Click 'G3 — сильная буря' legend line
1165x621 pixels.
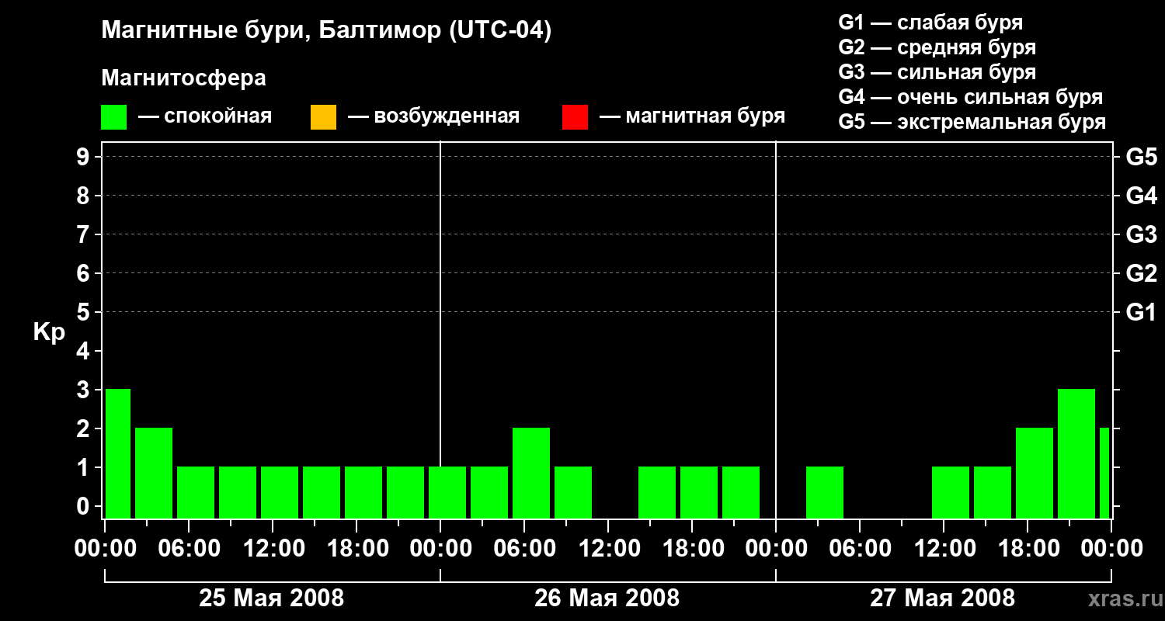click(937, 72)
